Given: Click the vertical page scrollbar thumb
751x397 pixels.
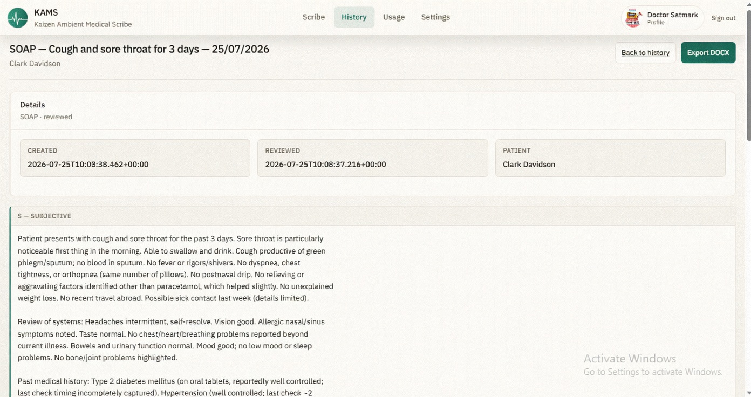Looking at the screenshot, I should (748, 76).
